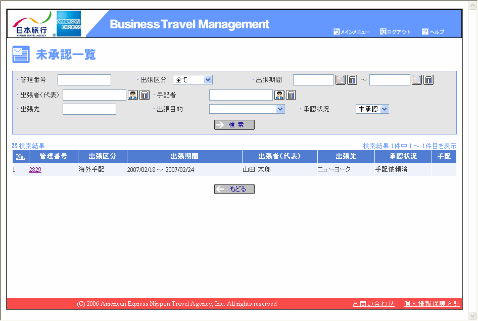
Task: Sort results by 承認状況 column header
Action: [403, 156]
